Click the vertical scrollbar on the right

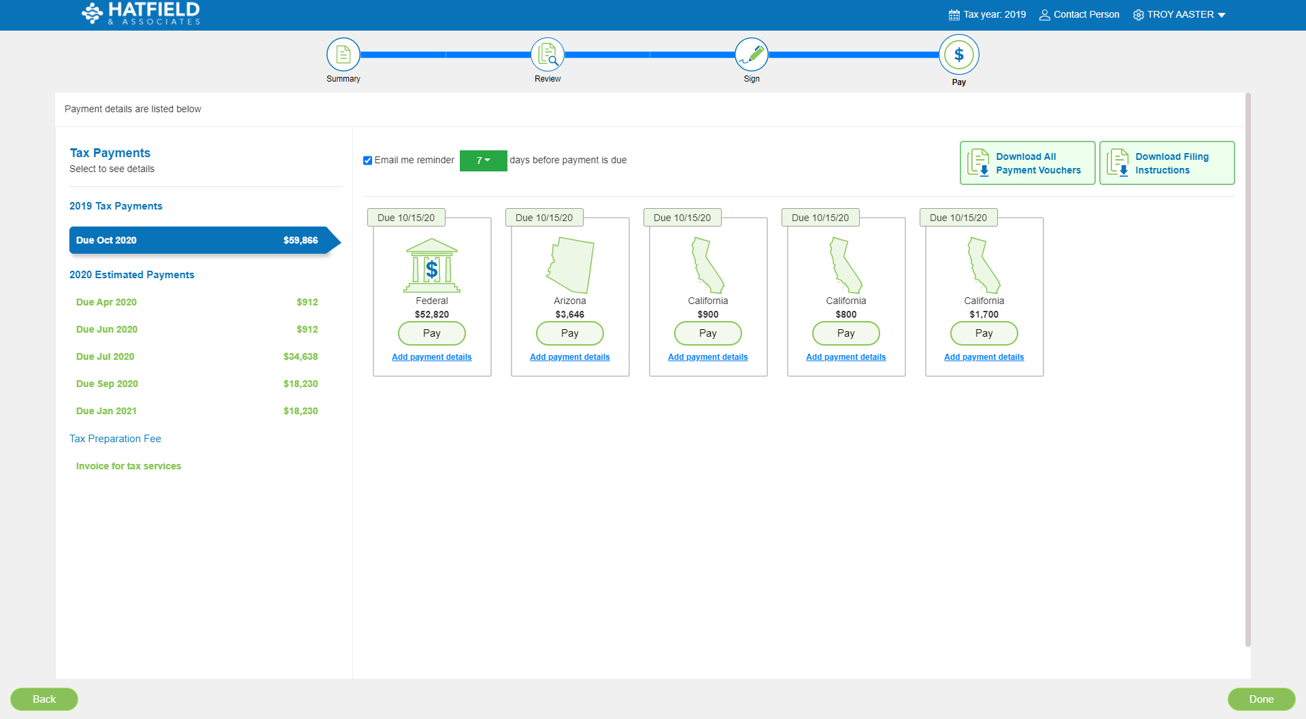(1248, 370)
